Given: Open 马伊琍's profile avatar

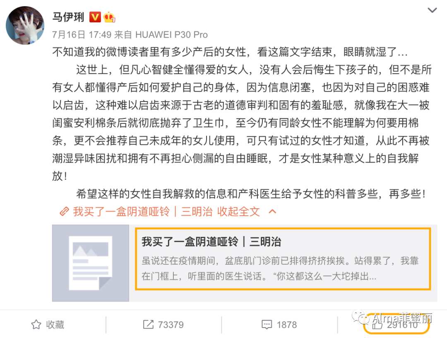Looking at the screenshot, I should coord(25,25).
